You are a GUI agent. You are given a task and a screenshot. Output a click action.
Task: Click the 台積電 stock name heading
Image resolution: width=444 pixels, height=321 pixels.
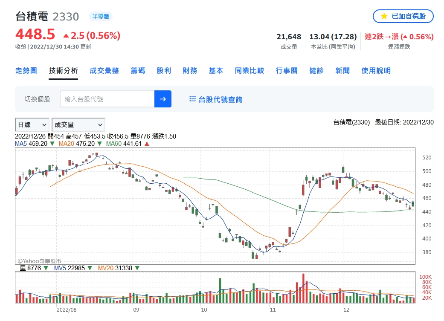pyautogui.click(x=32, y=17)
